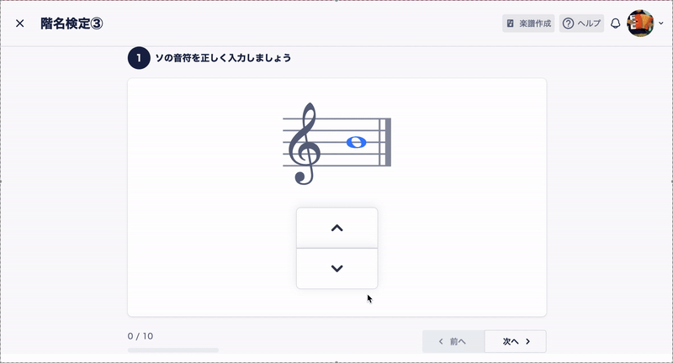The image size is (673, 363).
Task: Click the treble clef symbol on the staff
Action: click(305, 144)
